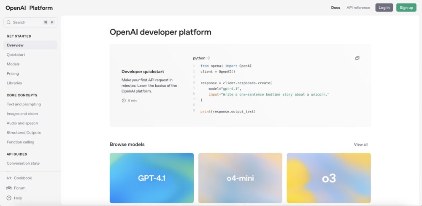The width and height of the screenshot is (422, 206).
Task: Open Function calling guide
Action: (x=20, y=142)
